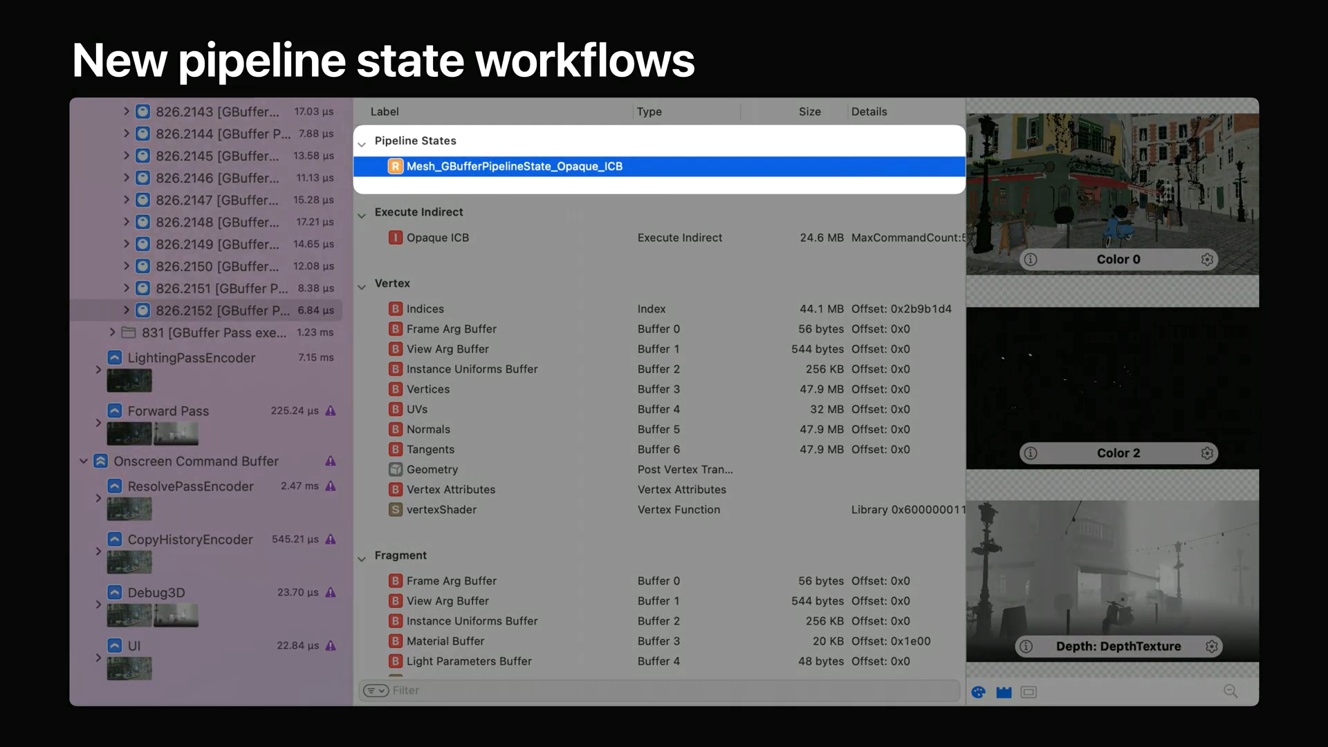This screenshot has width=1328, height=747.
Task: Select the Debug3D encoder thumbnail
Action: (129, 615)
